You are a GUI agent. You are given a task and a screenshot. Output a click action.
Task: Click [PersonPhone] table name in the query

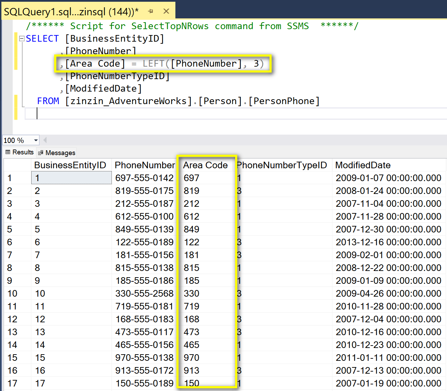click(284, 101)
